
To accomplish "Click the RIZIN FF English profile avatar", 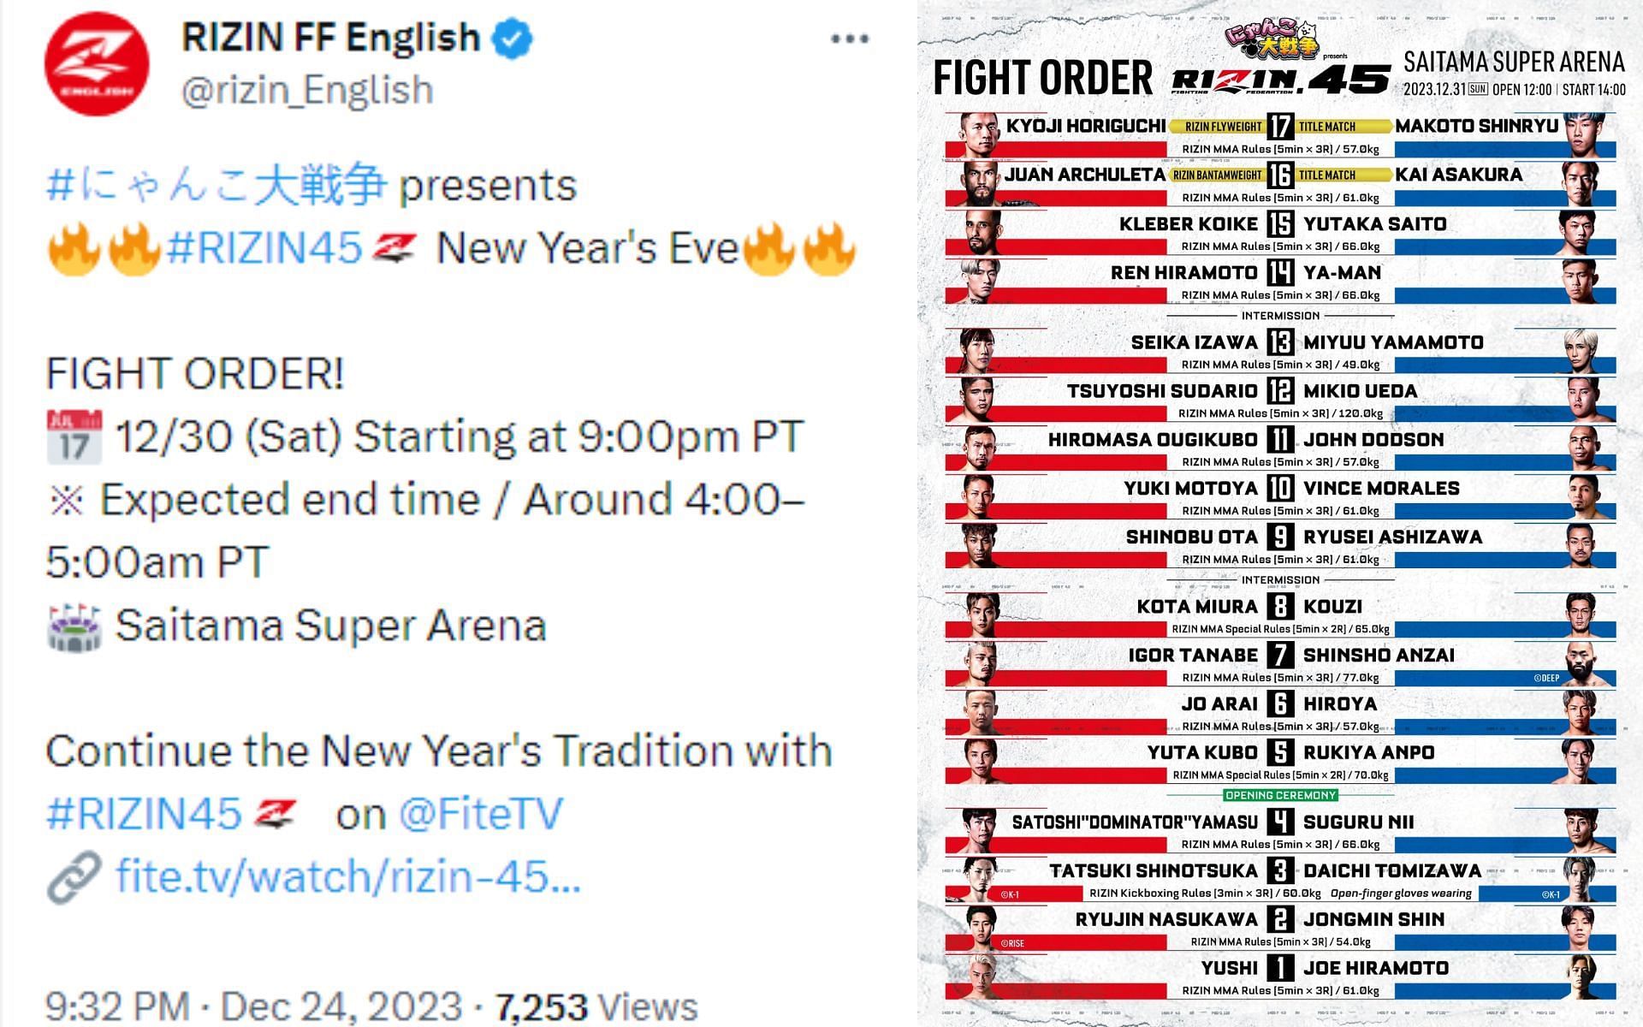I will tap(97, 64).
